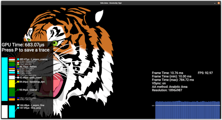Select the "489.47µs - t_async_coarse" label
The height and width of the screenshot is (120, 222).
[33, 59]
